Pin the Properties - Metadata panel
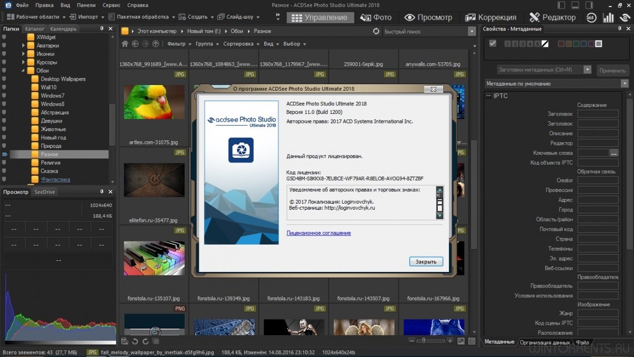This screenshot has height=357, width=634. point(620,29)
